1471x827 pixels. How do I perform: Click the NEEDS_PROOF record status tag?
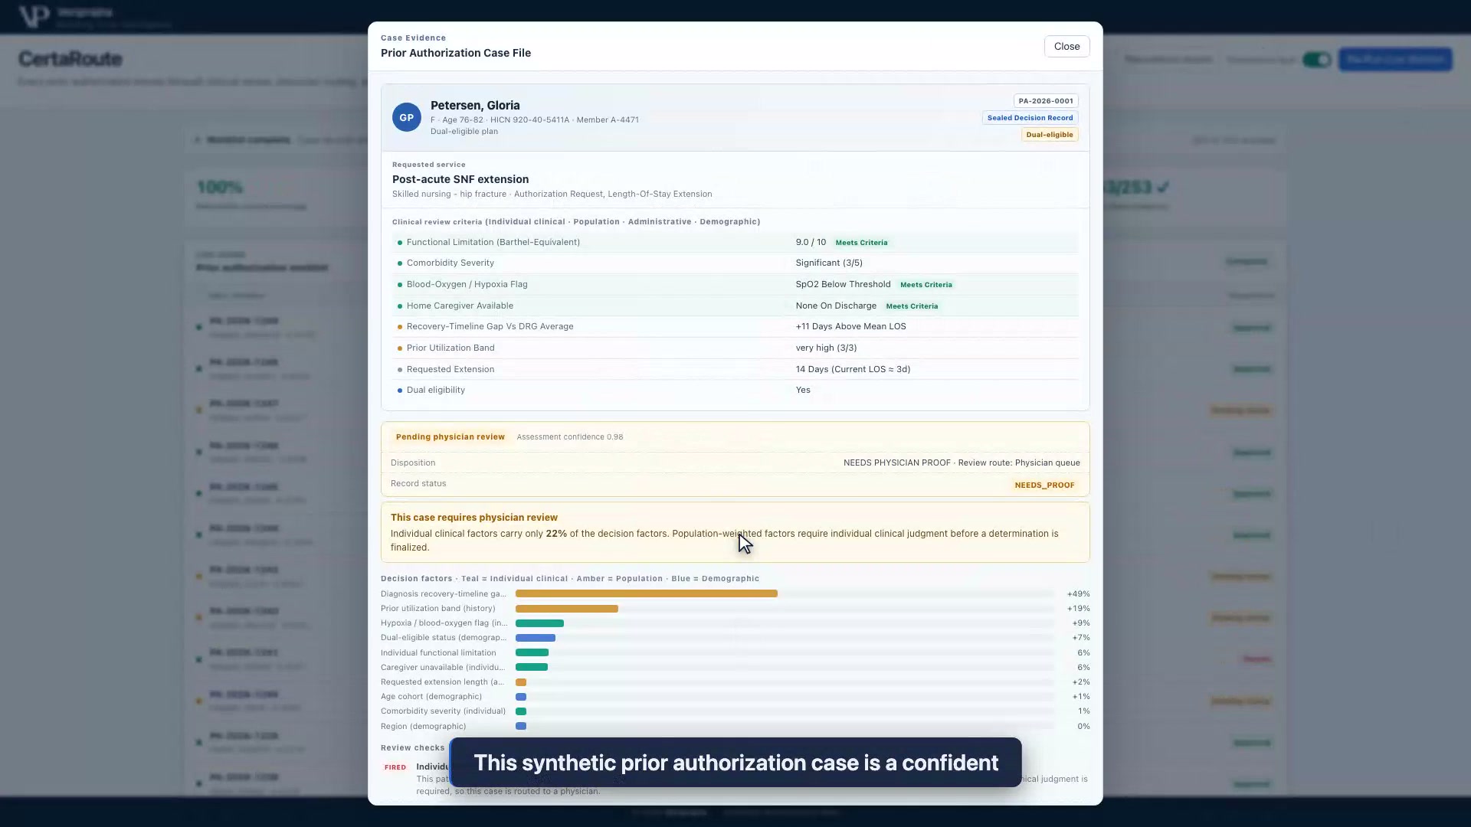[1044, 485]
